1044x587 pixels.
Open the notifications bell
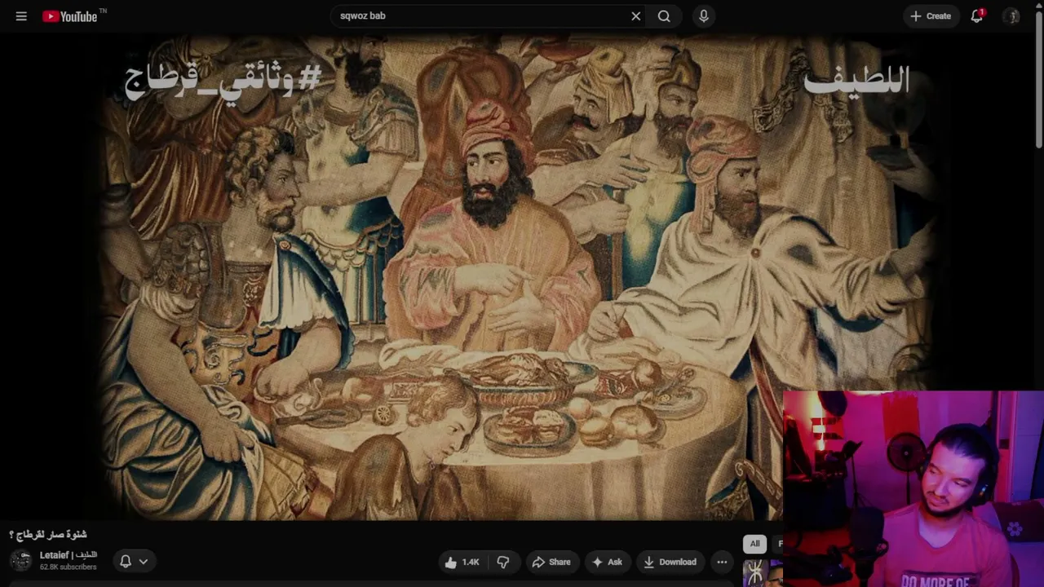click(976, 16)
